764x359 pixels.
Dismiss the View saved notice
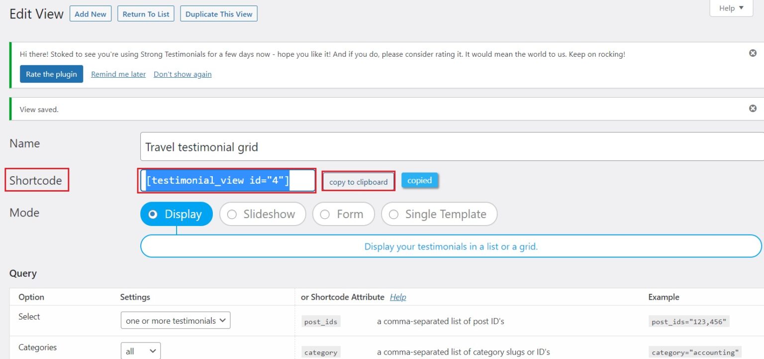pos(753,109)
